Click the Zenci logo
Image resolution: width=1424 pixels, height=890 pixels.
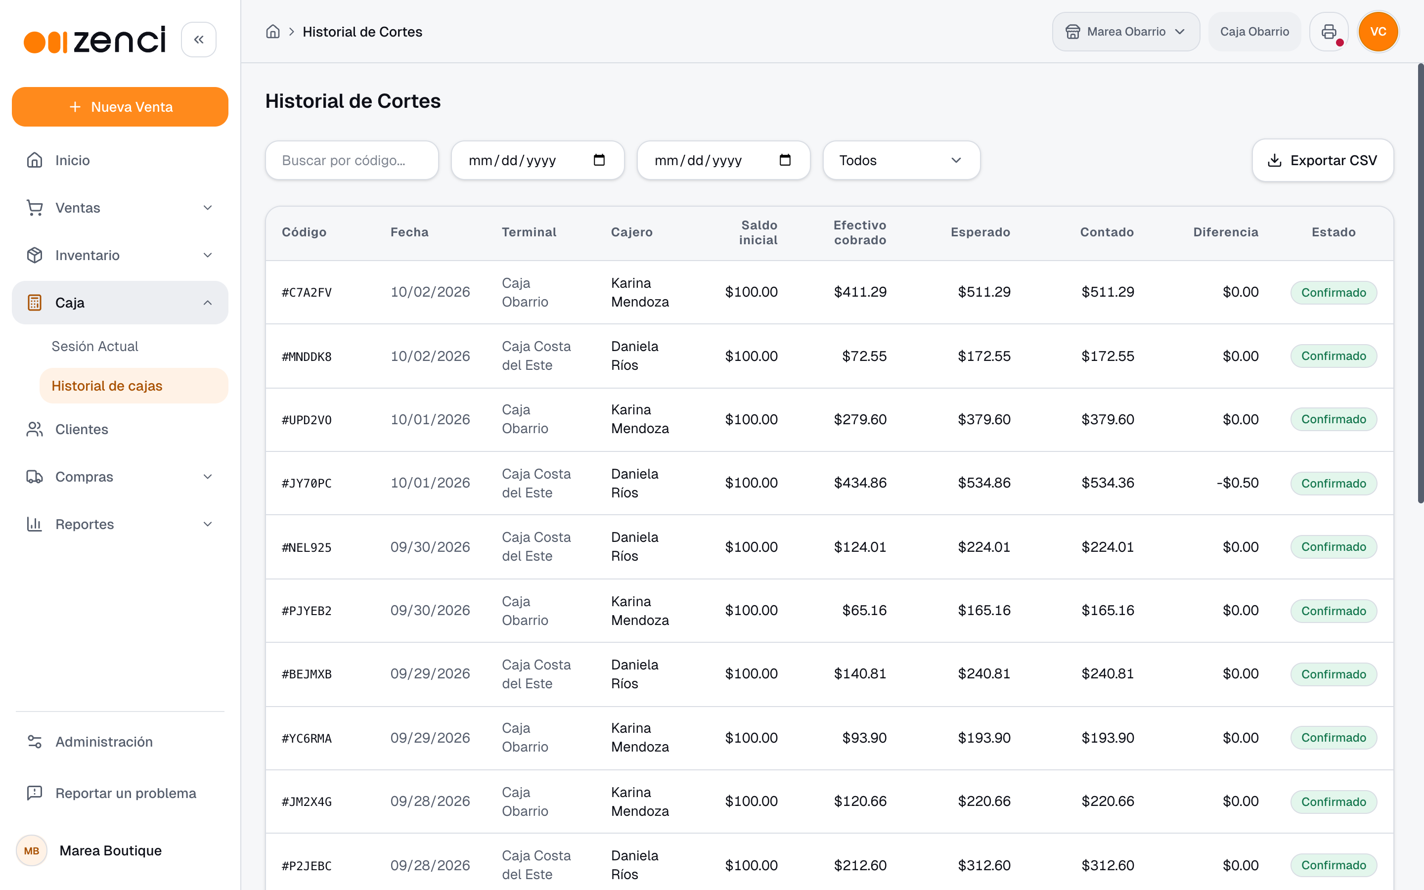94,40
